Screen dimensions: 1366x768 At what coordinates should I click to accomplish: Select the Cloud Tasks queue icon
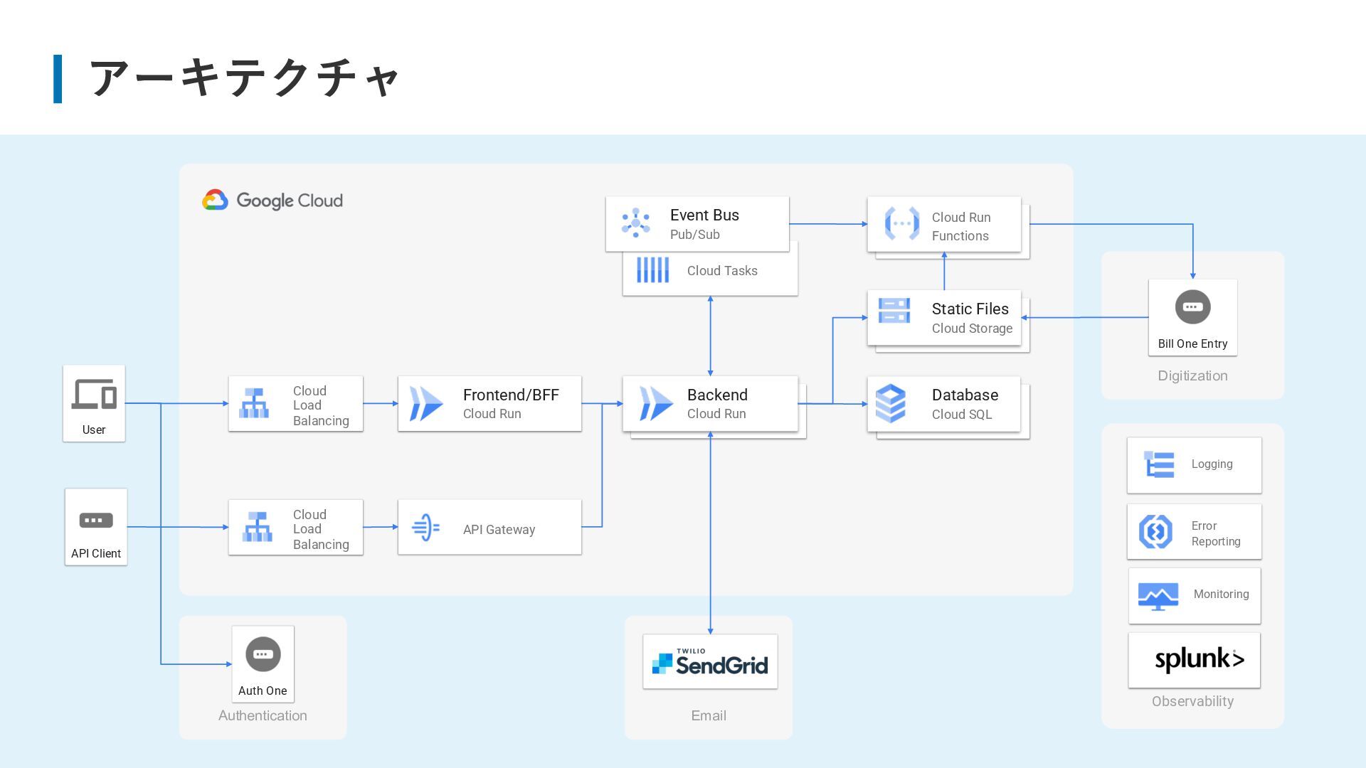tap(652, 270)
